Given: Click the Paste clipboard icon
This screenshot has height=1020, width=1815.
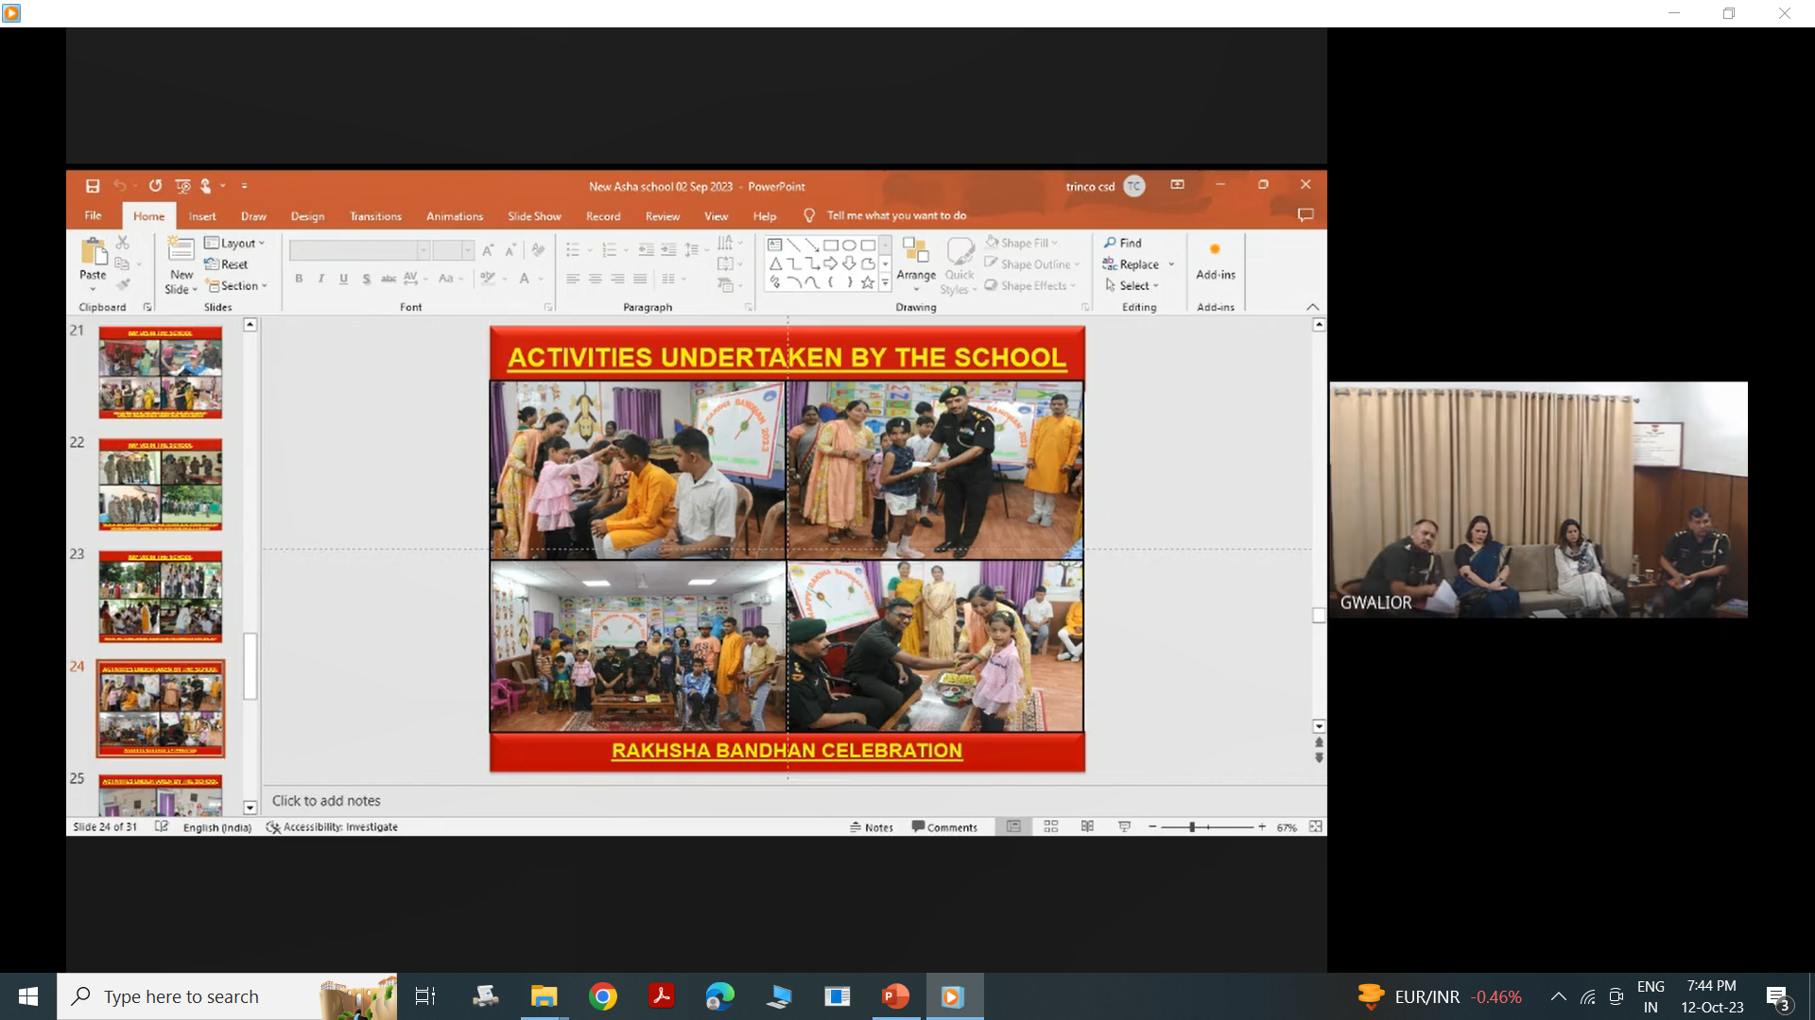Looking at the screenshot, I should point(93,252).
